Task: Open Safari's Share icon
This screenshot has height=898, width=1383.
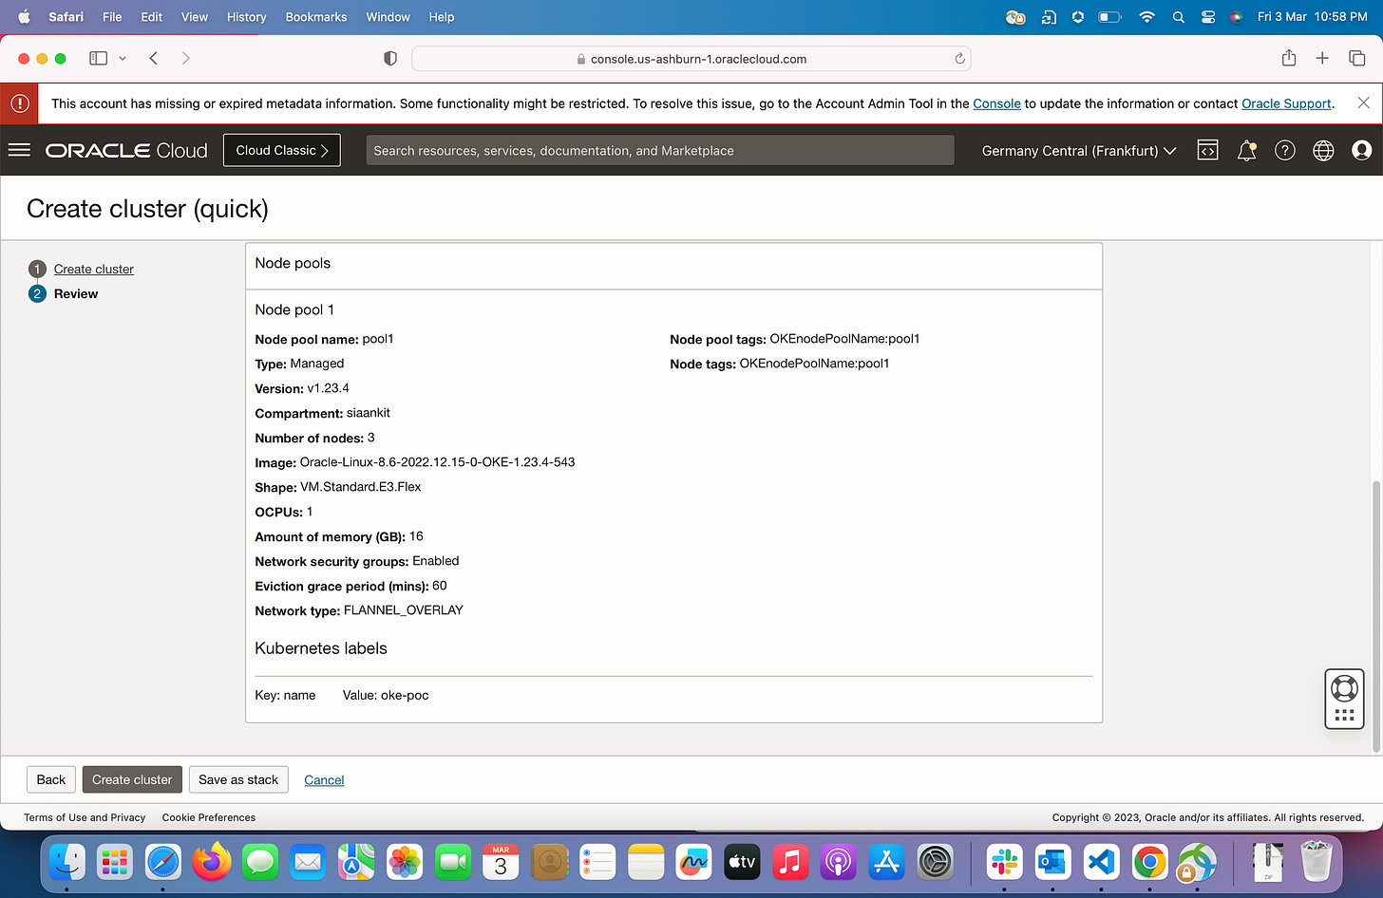Action: (1289, 58)
